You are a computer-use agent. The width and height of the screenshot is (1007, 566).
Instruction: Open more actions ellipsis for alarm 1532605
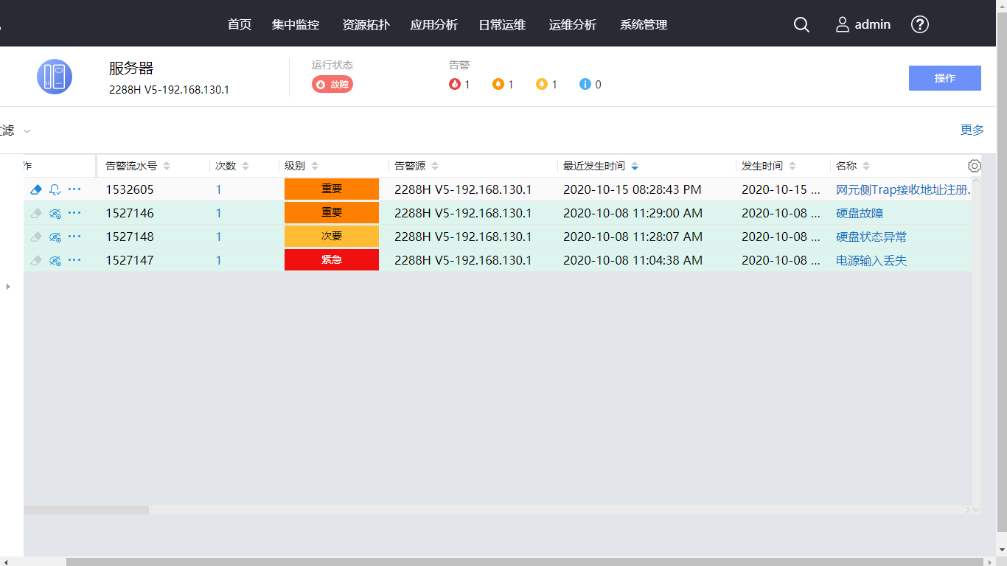(x=74, y=189)
